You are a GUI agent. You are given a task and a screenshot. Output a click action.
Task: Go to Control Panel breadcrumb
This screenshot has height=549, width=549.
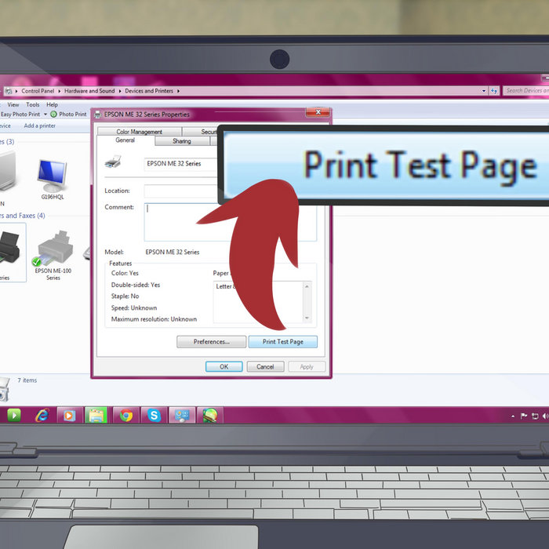38,91
